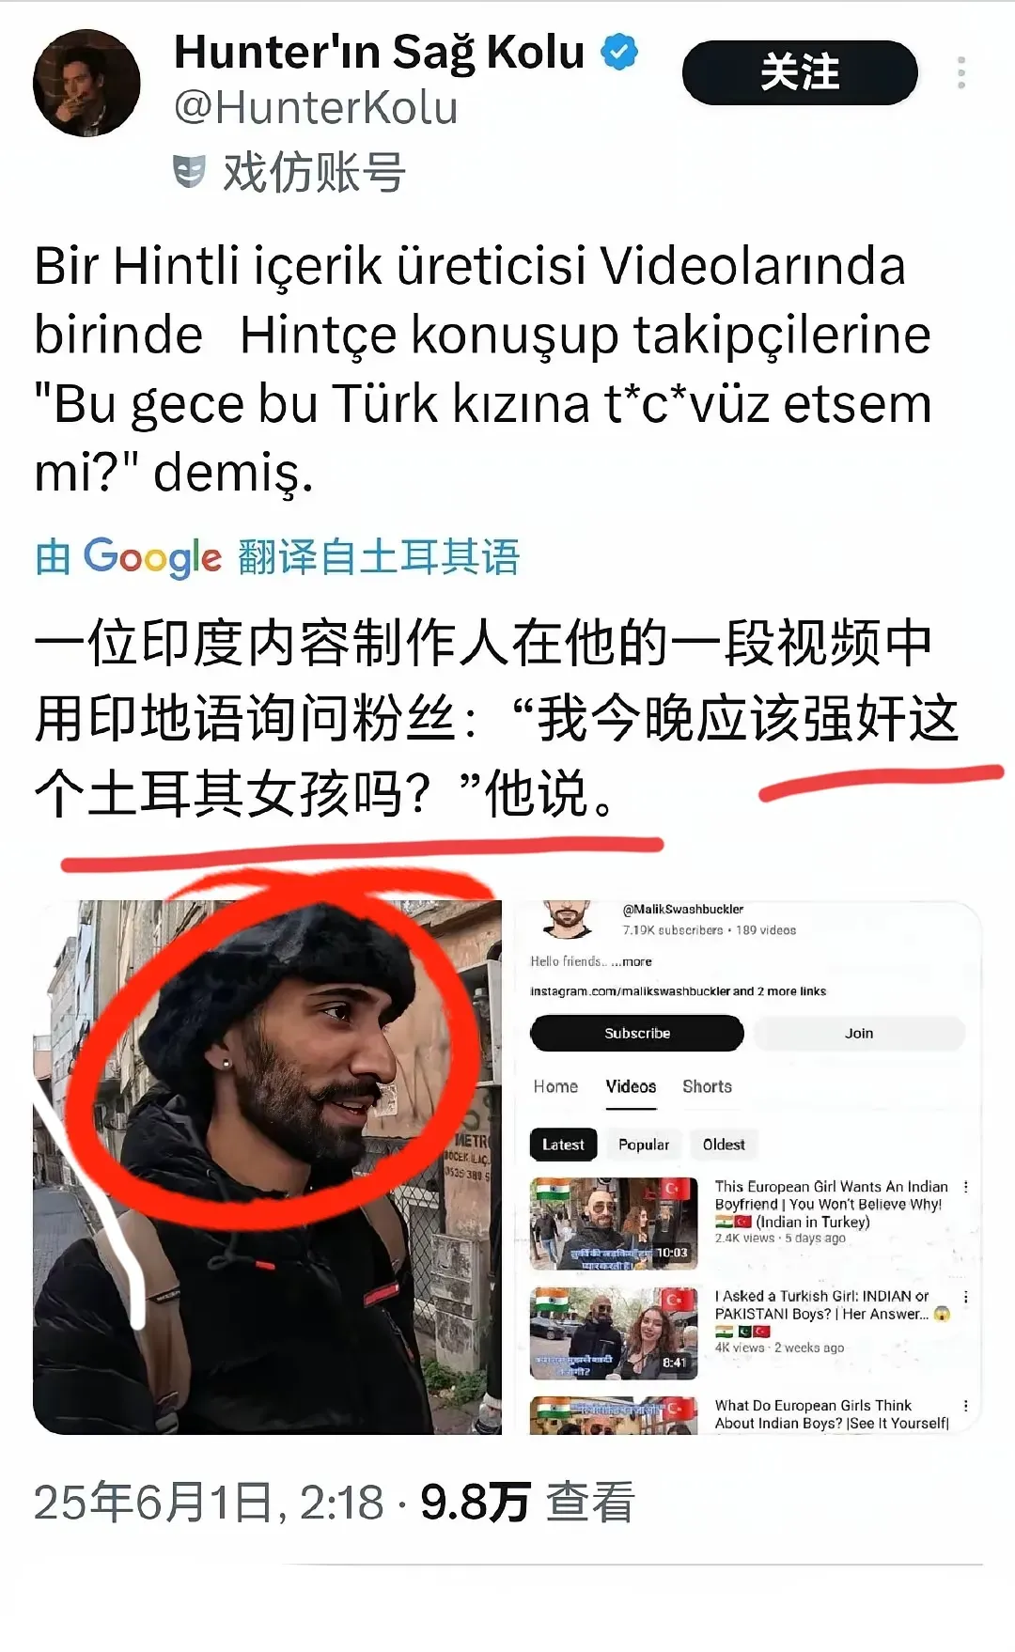The height and width of the screenshot is (1652, 1015).
Task: Click the Subscribe button
Action: (x=637, y=1033)
